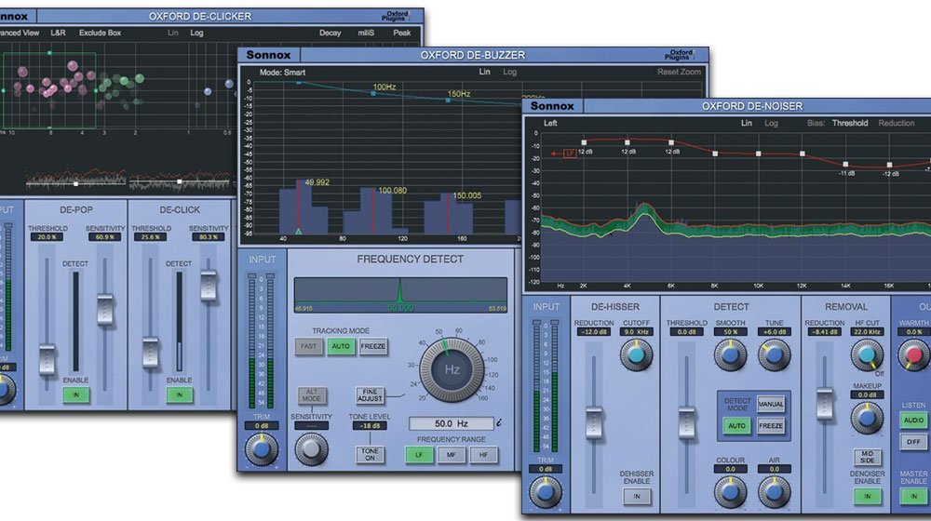Click the De-Click Sensitivity 80.3 % value

pyautogui.click(x=209, y=237)
